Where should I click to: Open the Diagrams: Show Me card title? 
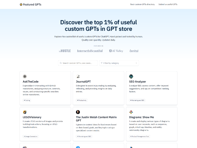(141, 117)
